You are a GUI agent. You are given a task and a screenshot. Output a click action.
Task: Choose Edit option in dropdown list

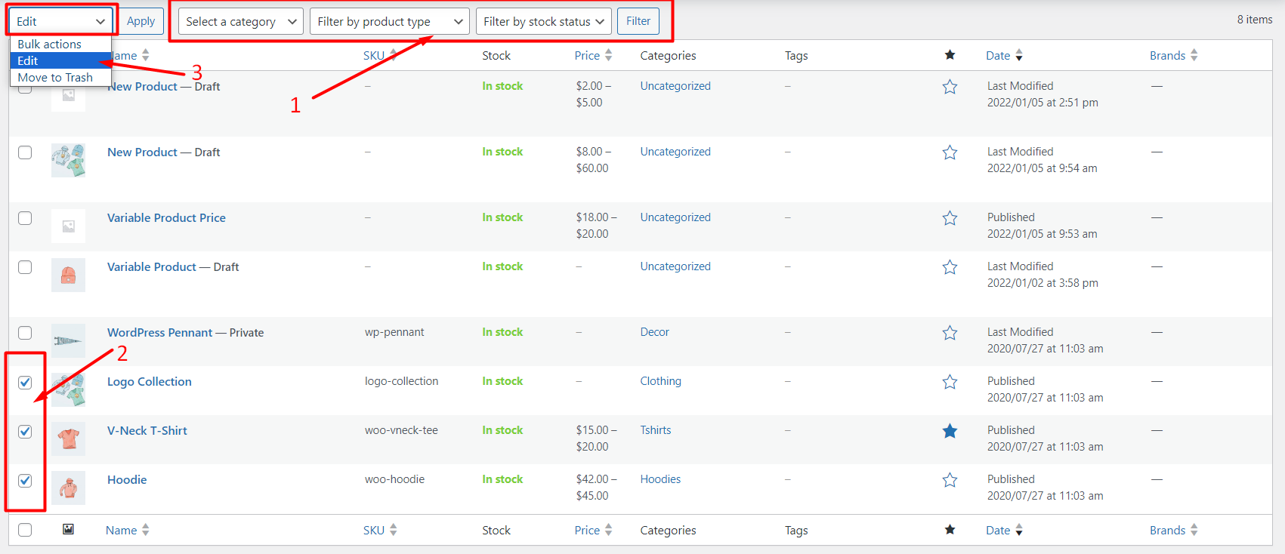[x=60, y=60]
